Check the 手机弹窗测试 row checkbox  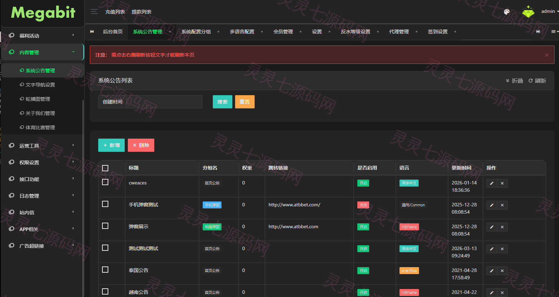105,204
